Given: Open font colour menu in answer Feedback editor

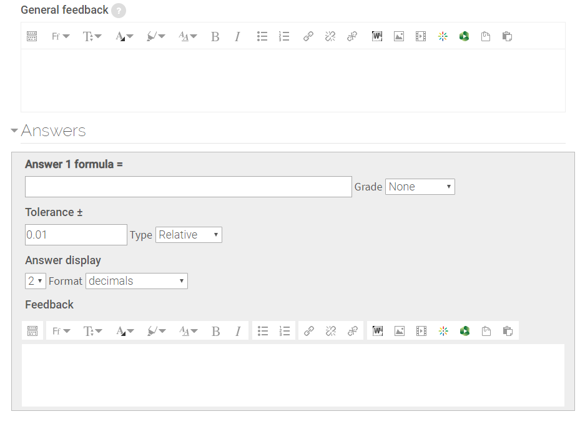Looking at the screenshot, I should [125, 331].
